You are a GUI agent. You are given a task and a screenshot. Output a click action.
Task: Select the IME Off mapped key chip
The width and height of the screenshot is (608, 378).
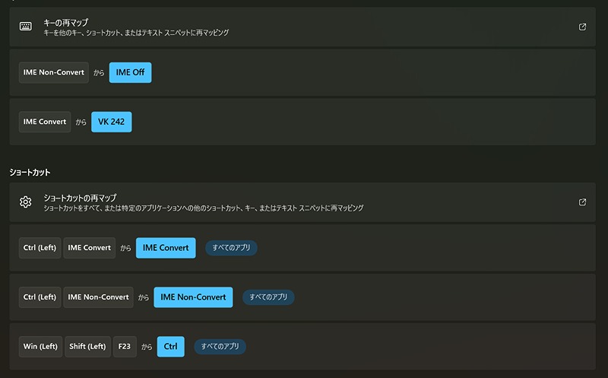click(130, 72)
